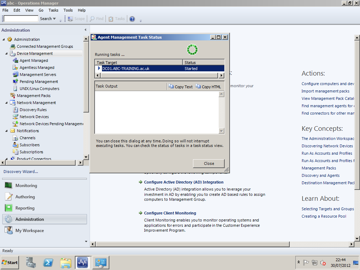Click the Start button

point(10,262)
